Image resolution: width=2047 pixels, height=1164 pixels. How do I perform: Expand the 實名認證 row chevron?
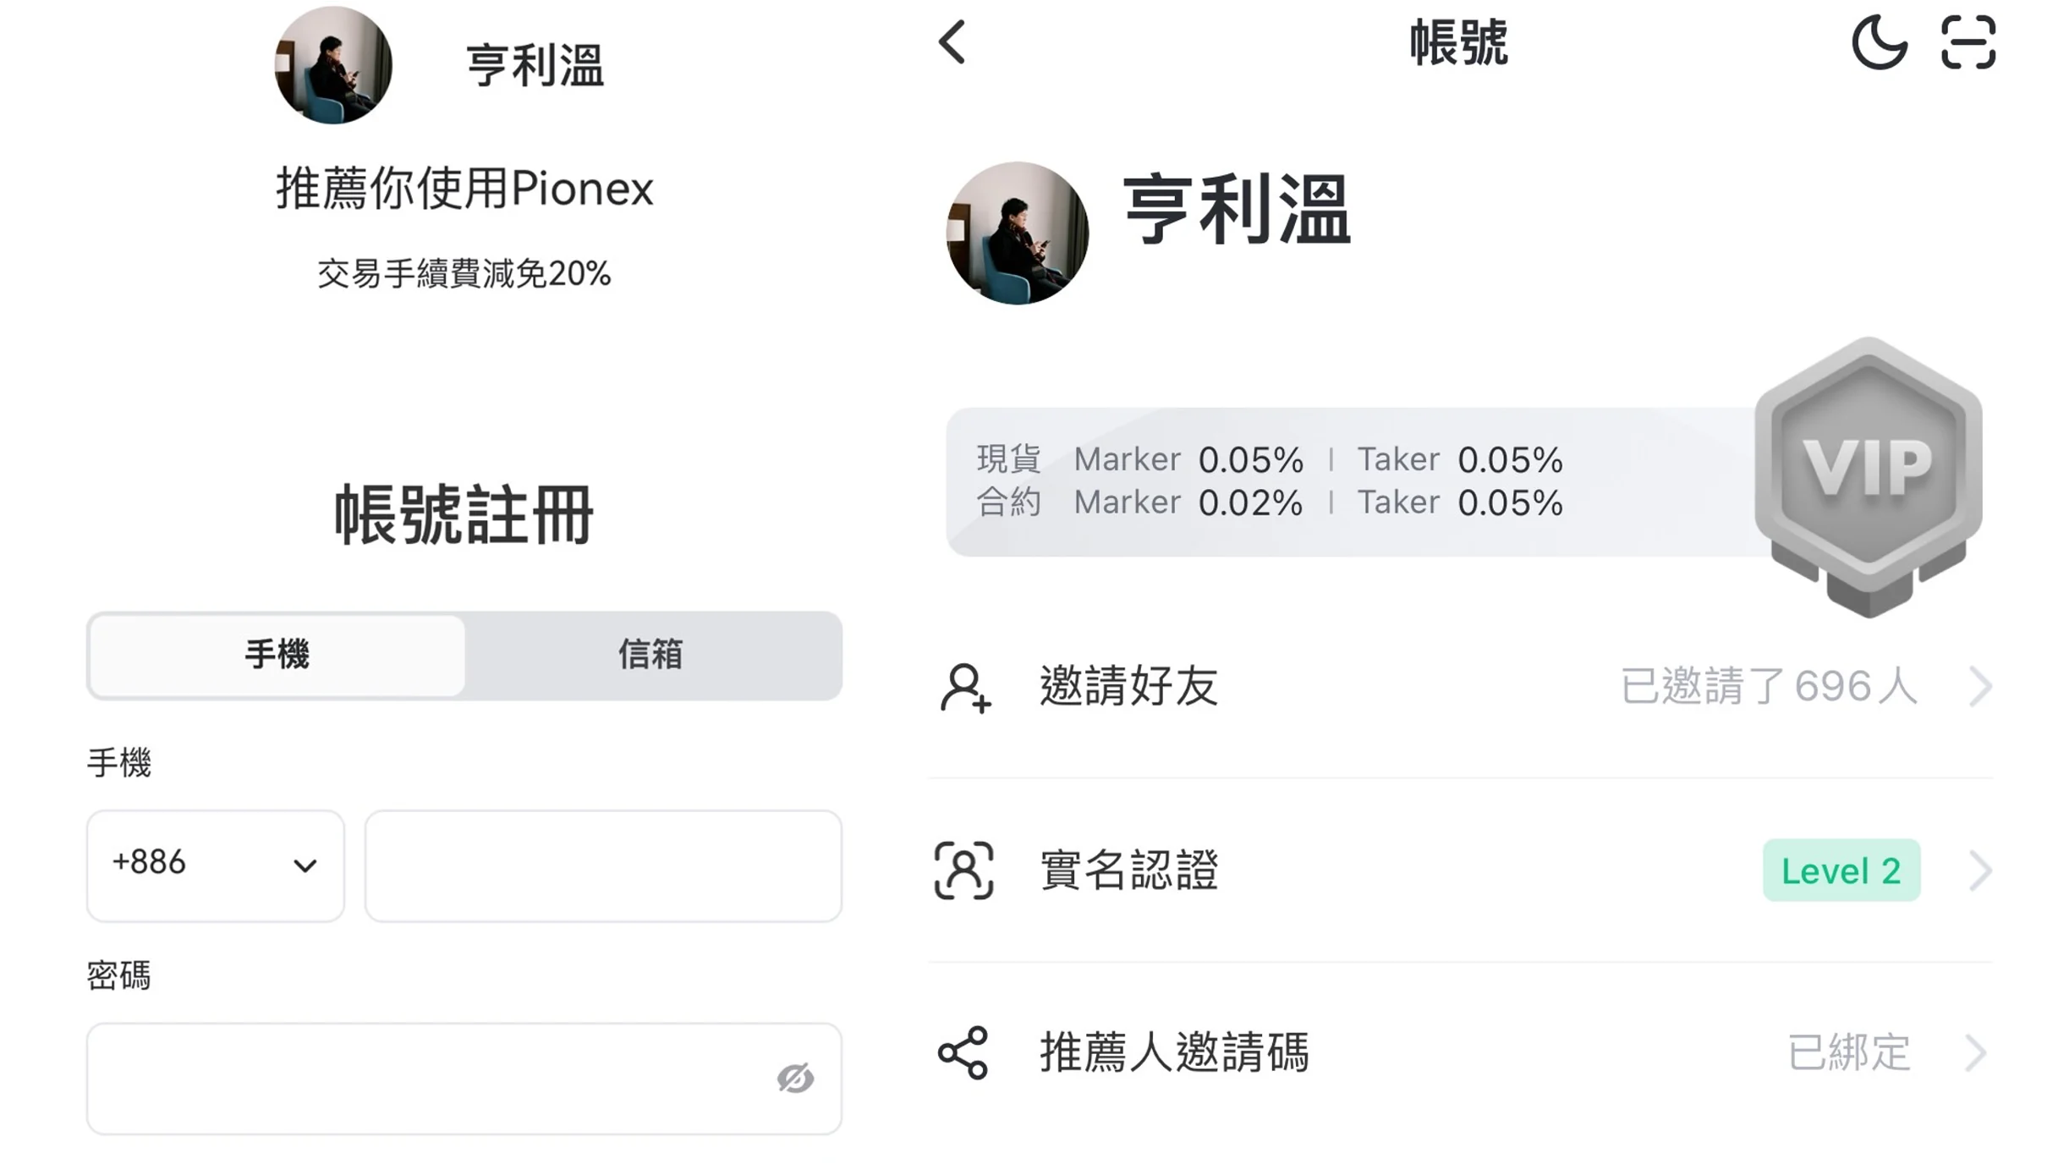[x=1979, y=870]
